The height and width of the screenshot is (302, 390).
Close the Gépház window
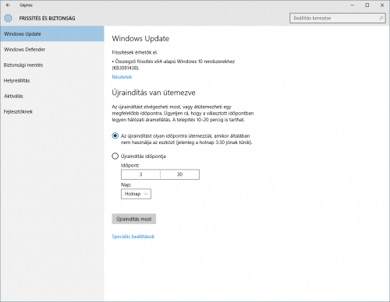(x=382, y=5)
